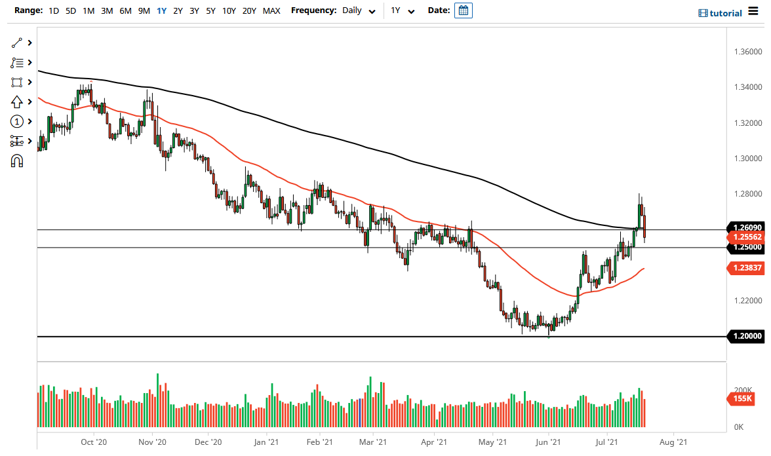
Task: Select the trend line drawing tool
Action: (x=17, y=43)
